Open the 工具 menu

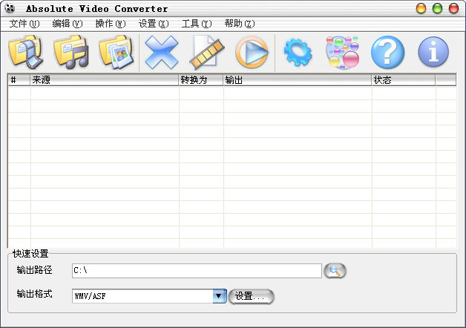click(x=197, y=24)
